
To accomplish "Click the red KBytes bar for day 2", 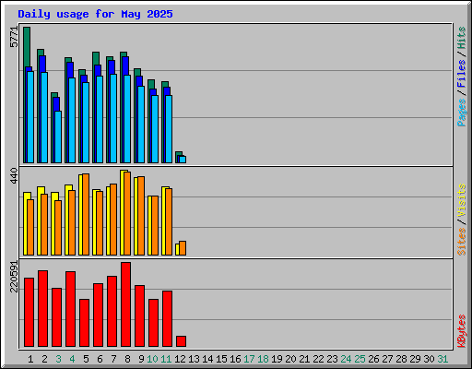I will tap(42, 309).
